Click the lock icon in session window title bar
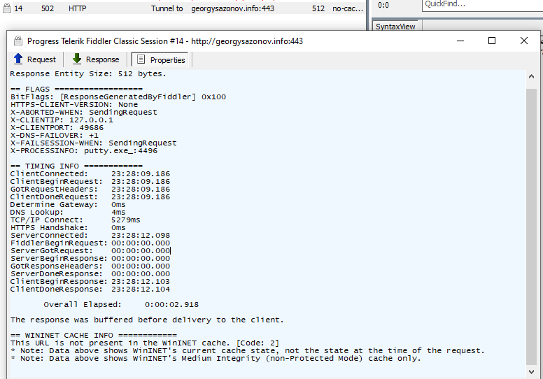This screenshot has height=379, width=543. pos(18,41)
